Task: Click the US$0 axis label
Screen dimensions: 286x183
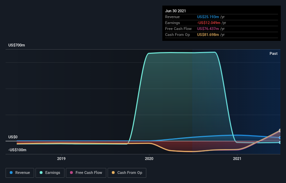Action: (13, 137)
